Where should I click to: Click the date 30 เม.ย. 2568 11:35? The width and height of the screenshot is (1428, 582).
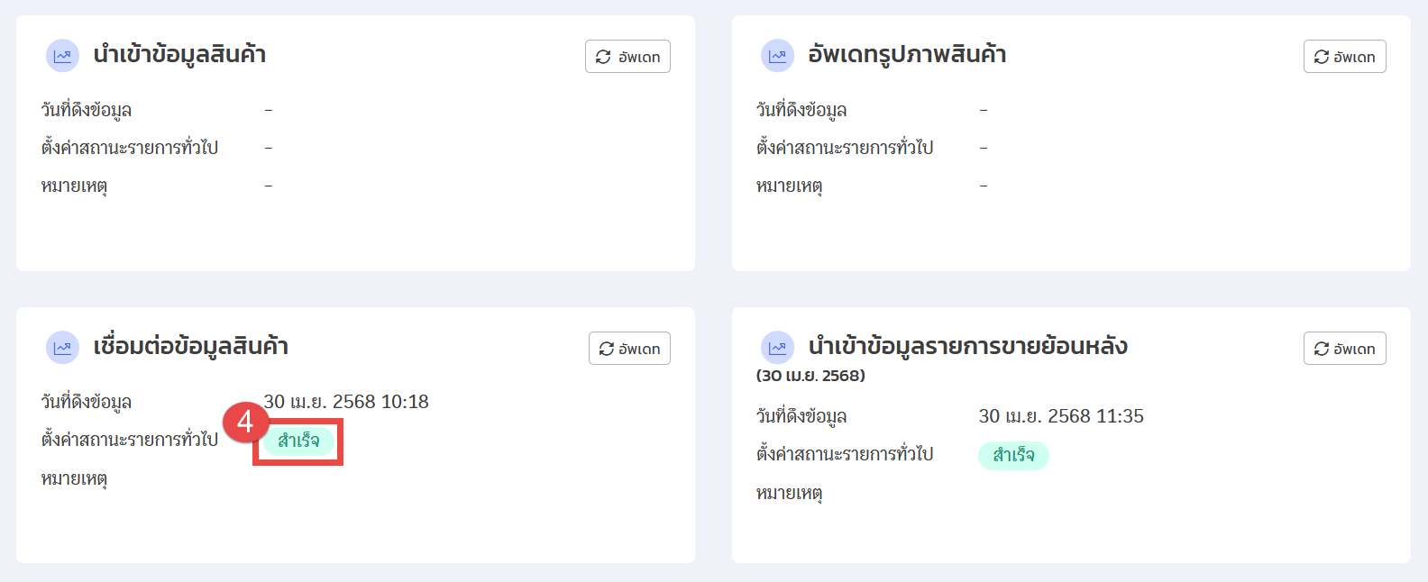pos(1061,416)
